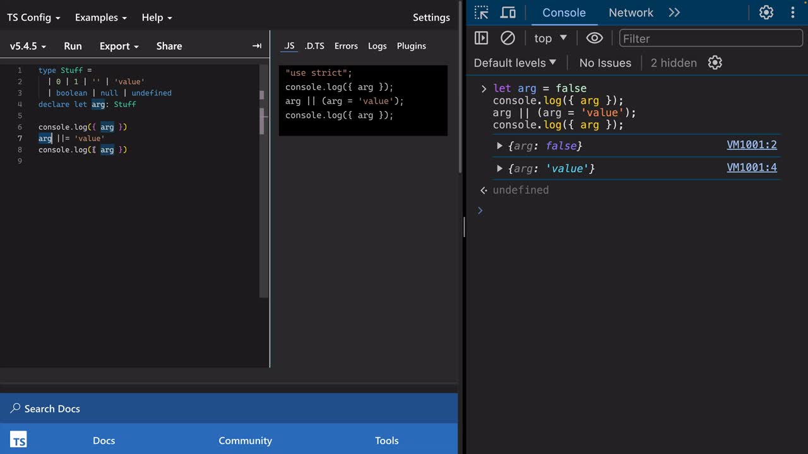Open the Default levels dropdown
Viewport: 808px width, 454px height.
coord(515,62)
